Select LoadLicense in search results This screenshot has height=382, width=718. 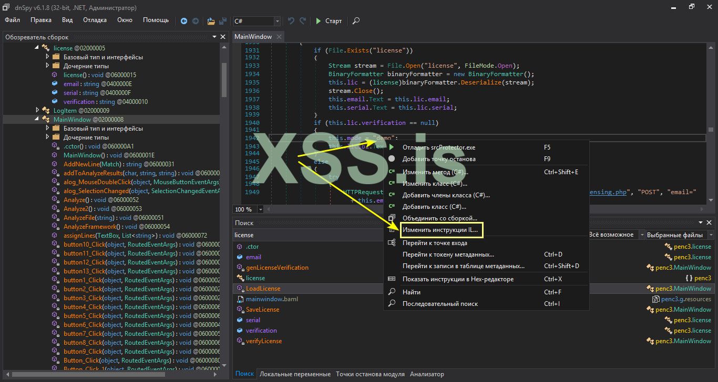point(263,289)
